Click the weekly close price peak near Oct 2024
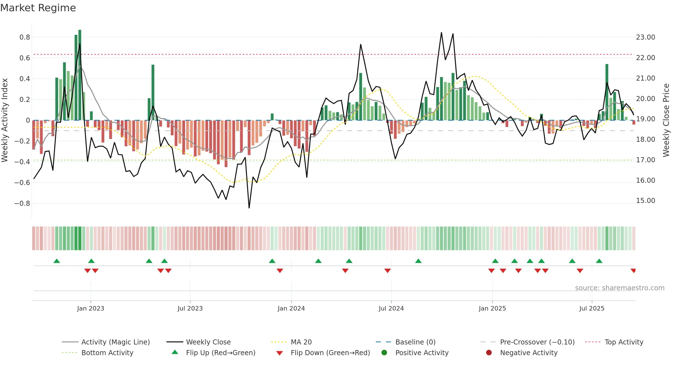Viewport: 674px width, 379px height. tap(441, 33)
